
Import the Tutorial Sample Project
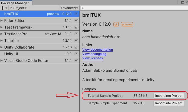point(169,96)
